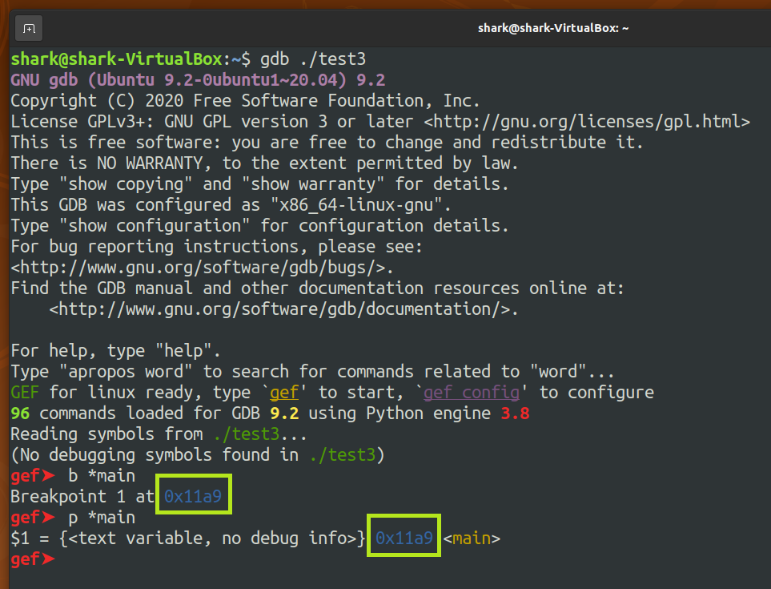771x589 pixels.
Task: Click the address 0x11a9 before <main>
Action: [404, 539]
